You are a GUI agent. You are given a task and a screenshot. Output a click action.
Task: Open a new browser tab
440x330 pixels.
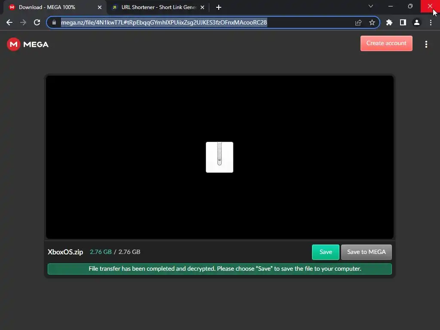[219, 7]
